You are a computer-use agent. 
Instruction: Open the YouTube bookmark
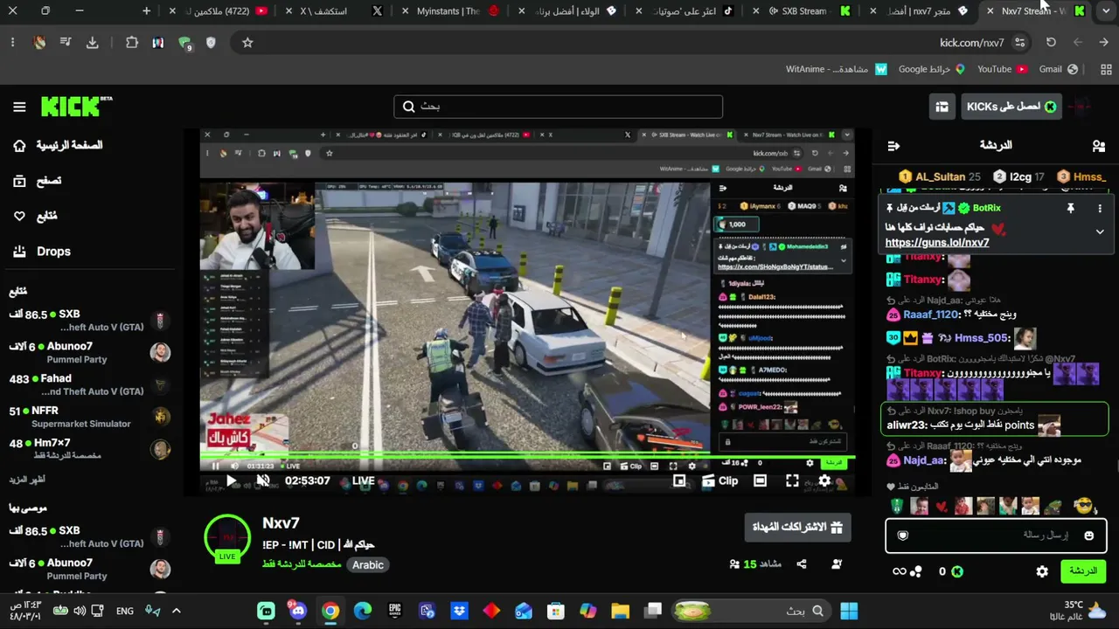[x=1002, y=69]
